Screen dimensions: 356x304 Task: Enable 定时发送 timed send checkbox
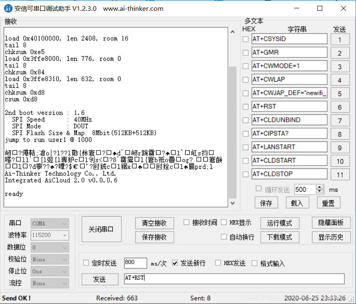click(86, 263)
